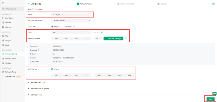The height and width of the screenshot is (102, 217).
Task: Click the Next button
Action: click(x=210, y=99)
